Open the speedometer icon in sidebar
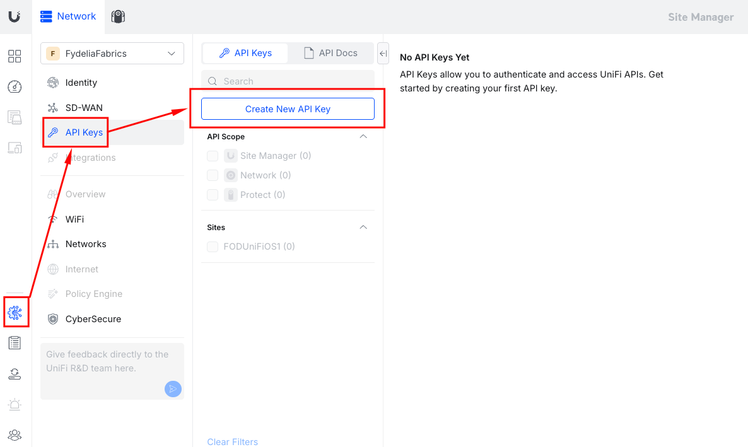Image resolution: width=748 pixels, height=447 pixels. (15, 87)
